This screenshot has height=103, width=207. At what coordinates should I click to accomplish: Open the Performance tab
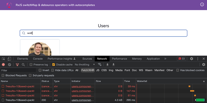tap(120, 59)
